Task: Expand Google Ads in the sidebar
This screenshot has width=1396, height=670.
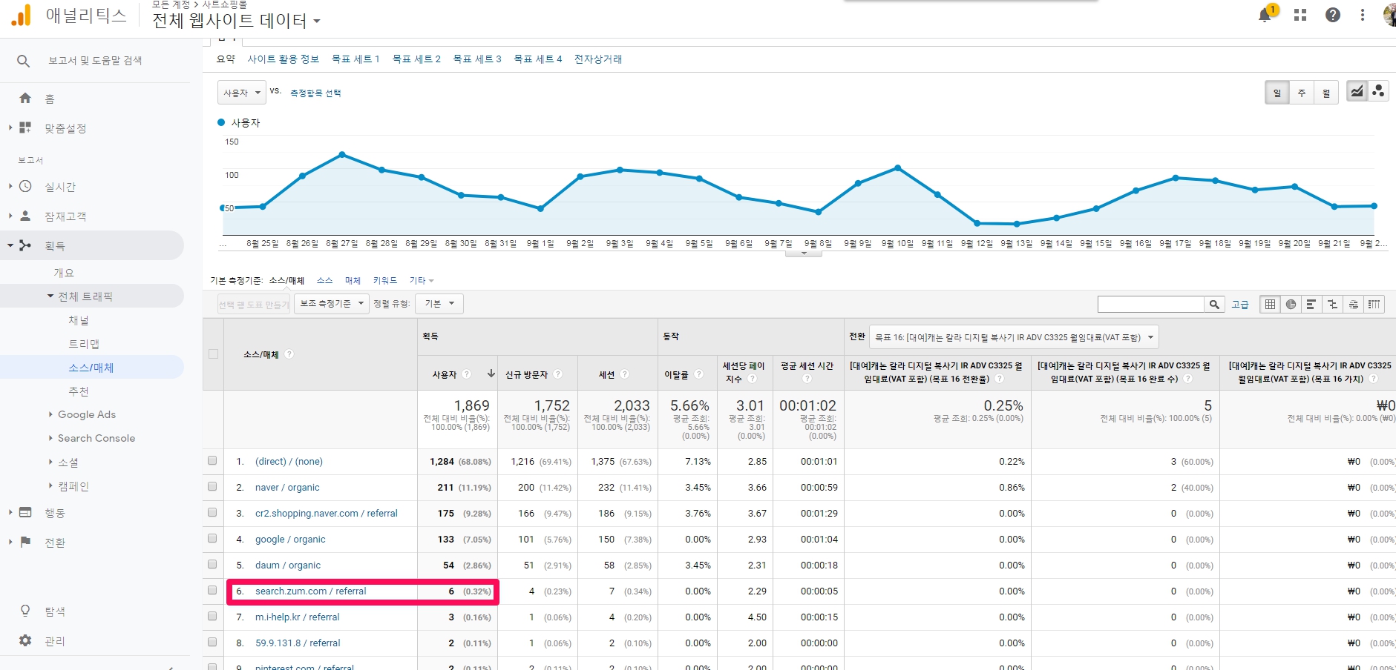Action: pos(86,414)
